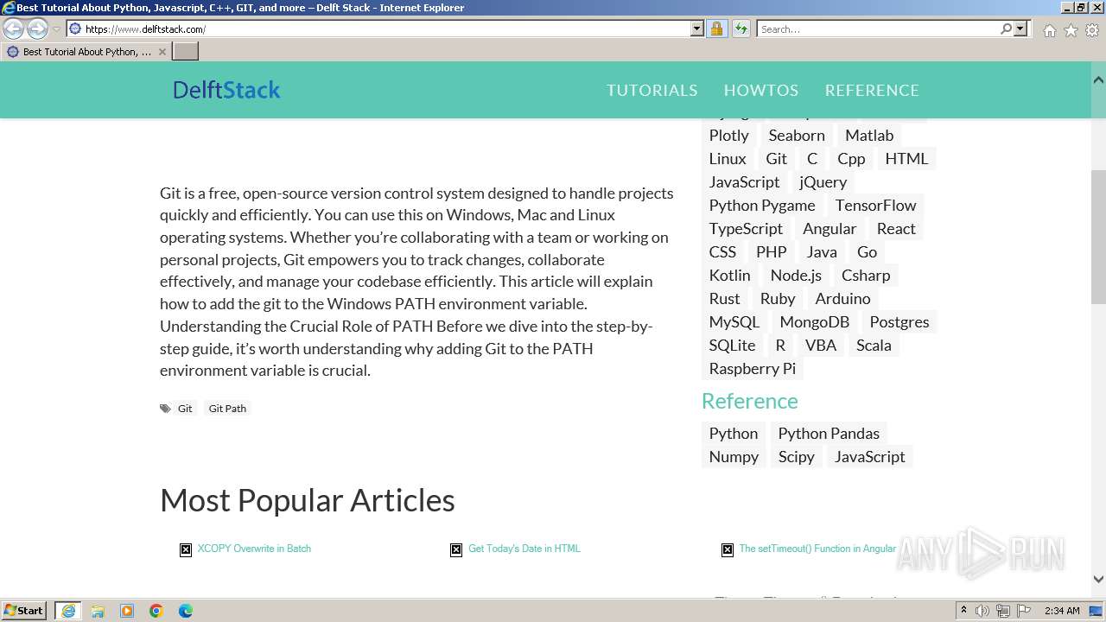
Task: Open Microsoft Edge from the taskbar
Action: (x=186, y=611)
